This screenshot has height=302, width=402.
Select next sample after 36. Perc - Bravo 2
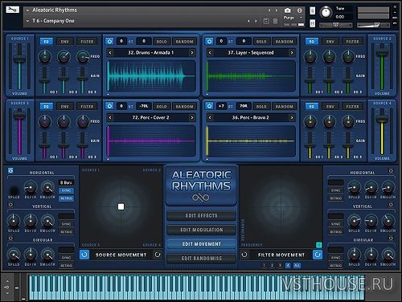pyautogui.click(x=292, y=117)
